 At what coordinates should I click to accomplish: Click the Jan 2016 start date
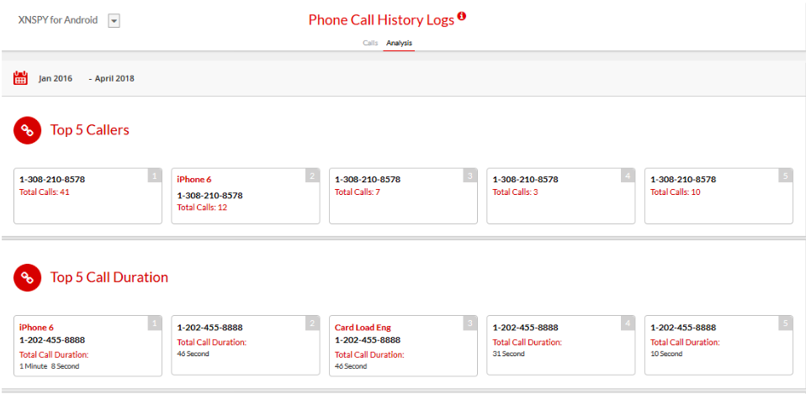pos(56,79)
